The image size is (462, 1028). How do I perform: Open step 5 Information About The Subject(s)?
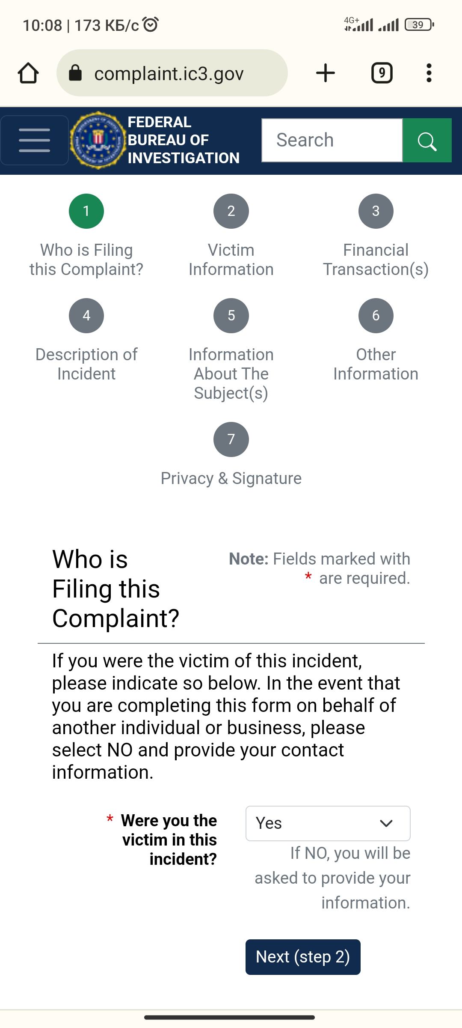point(231,316)
